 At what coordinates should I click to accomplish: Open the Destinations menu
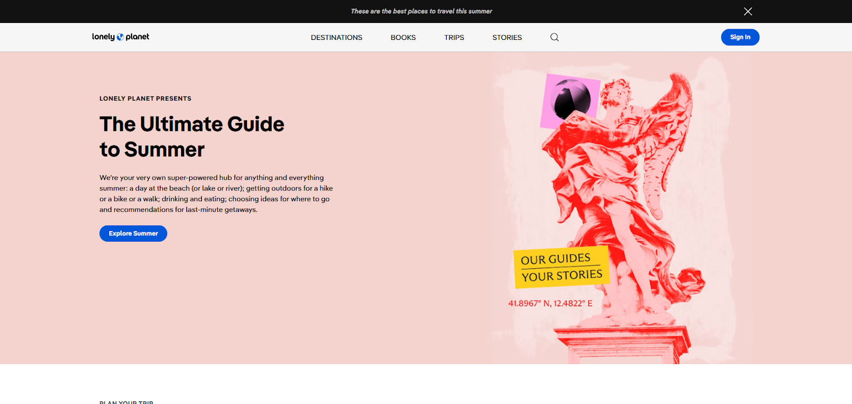337,37
